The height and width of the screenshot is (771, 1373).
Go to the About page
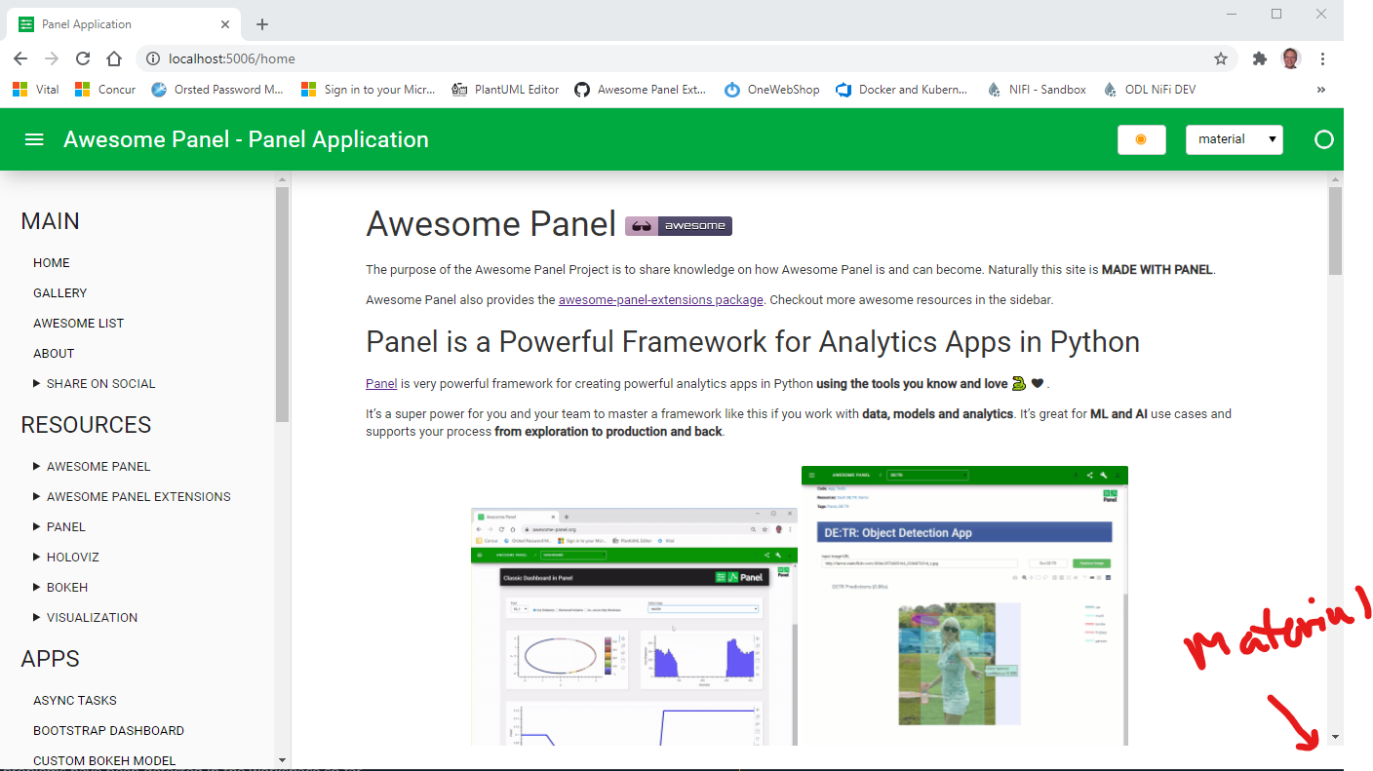(54, 354)
